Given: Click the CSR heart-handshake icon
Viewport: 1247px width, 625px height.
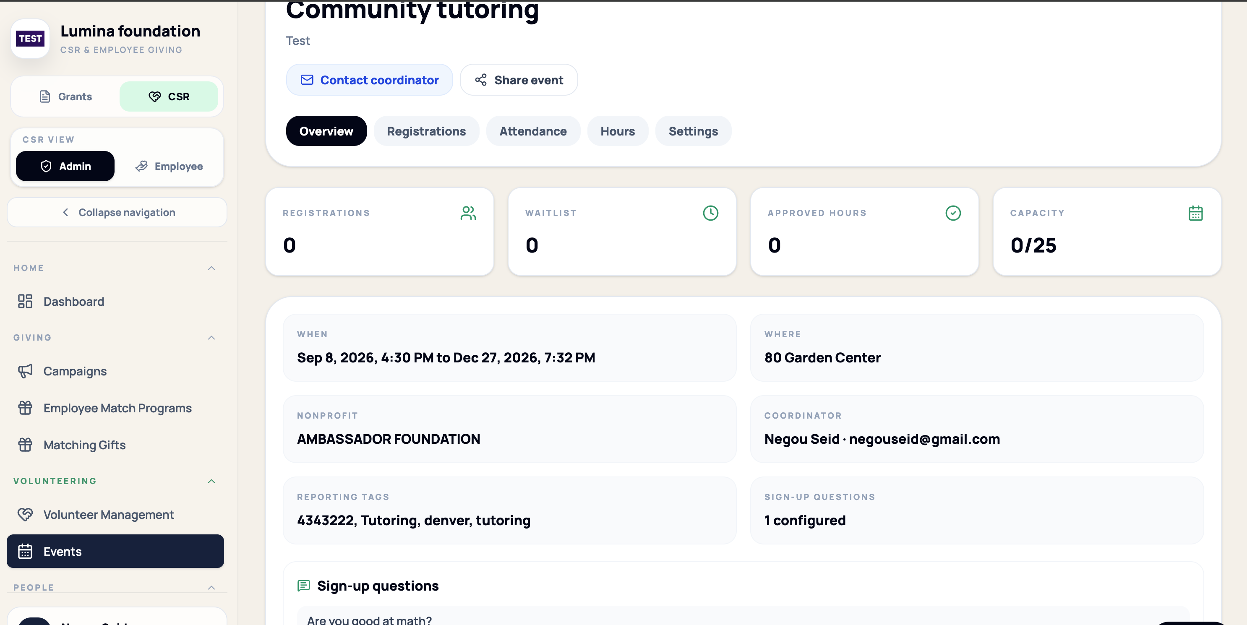Looking at the screenshot, I should click(154, 96).
